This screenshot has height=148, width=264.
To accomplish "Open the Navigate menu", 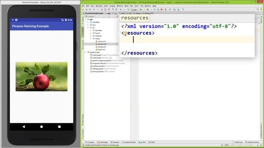I will (99, 6).
